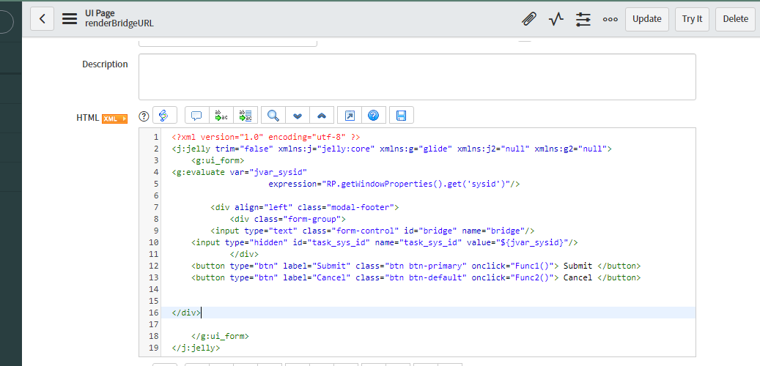Image resolution: width=760 pixels, height=366 pixels.
Task: Open search with the magnifier icon
Action: (x=273, y=116)
